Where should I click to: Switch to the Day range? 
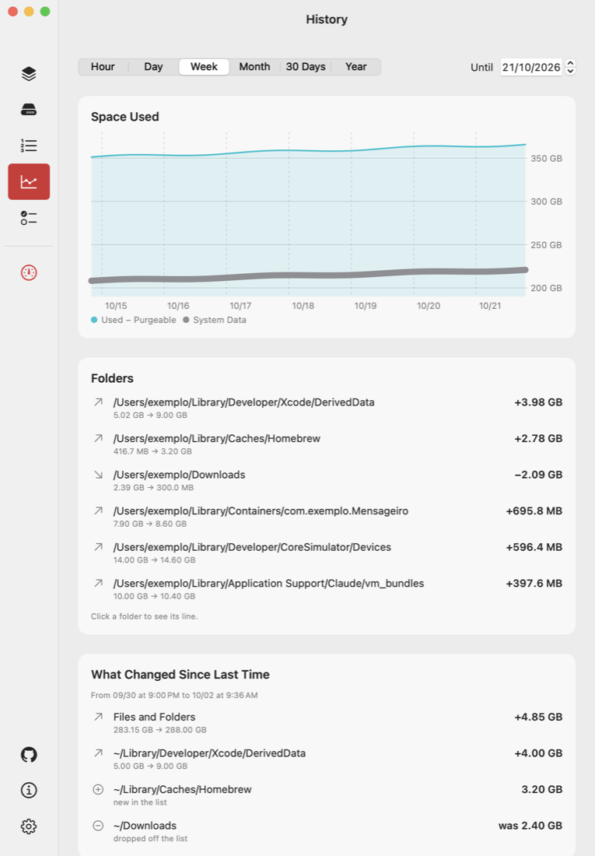click(153, 67)
